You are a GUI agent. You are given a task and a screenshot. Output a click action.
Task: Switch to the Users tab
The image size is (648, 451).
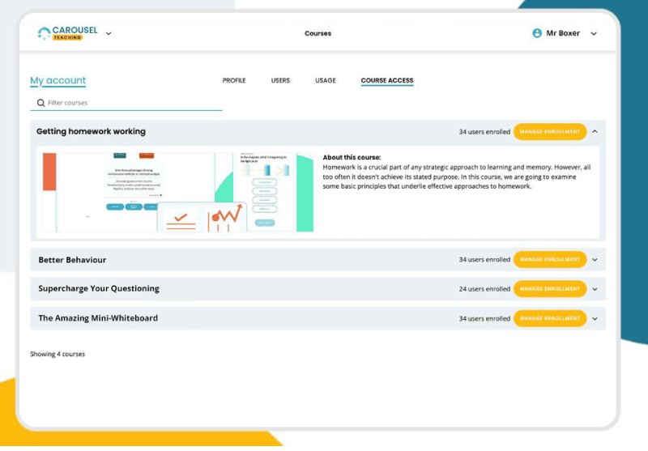coord(280,80)
